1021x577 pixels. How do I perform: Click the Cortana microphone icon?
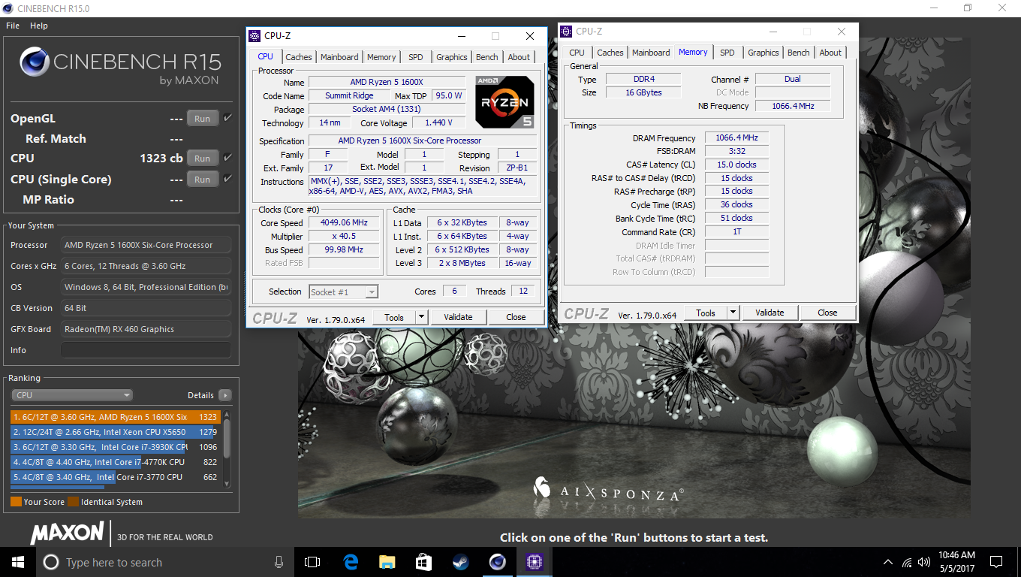point(279,562)
